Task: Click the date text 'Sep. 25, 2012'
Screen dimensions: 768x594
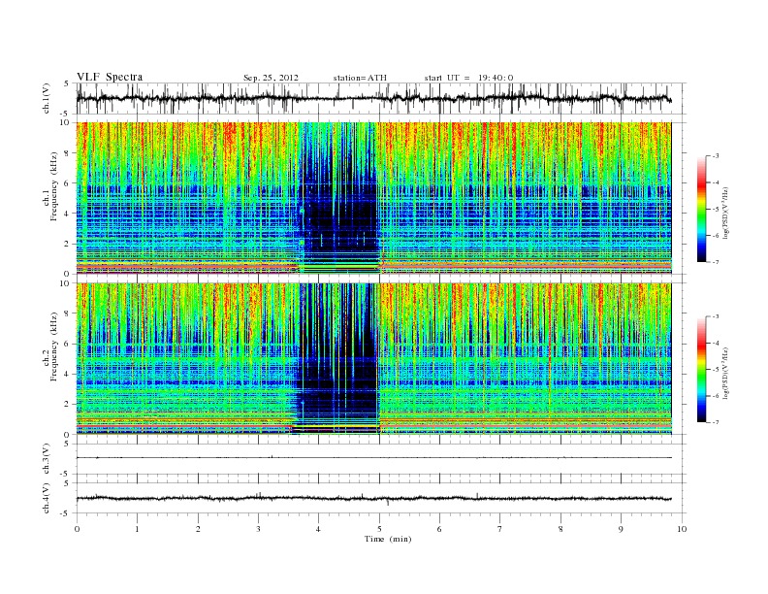Action: (x=271, y=78)
